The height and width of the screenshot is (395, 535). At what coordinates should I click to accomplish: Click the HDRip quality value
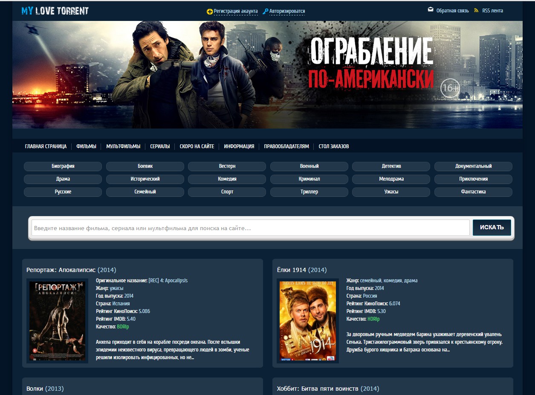coord(373,319)
